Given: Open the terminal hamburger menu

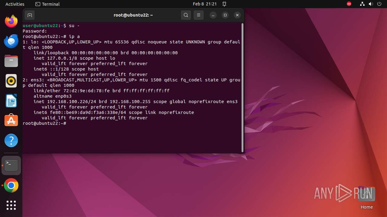Looking at the screenshot, I should pos(199,15).
